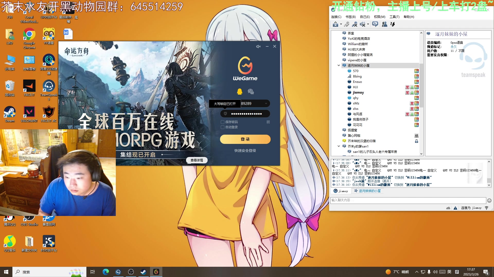The width and height of the screenshot is (494, 277).
Task: Open Google Chrome desktop shortcut
Action: coord(29,38)
